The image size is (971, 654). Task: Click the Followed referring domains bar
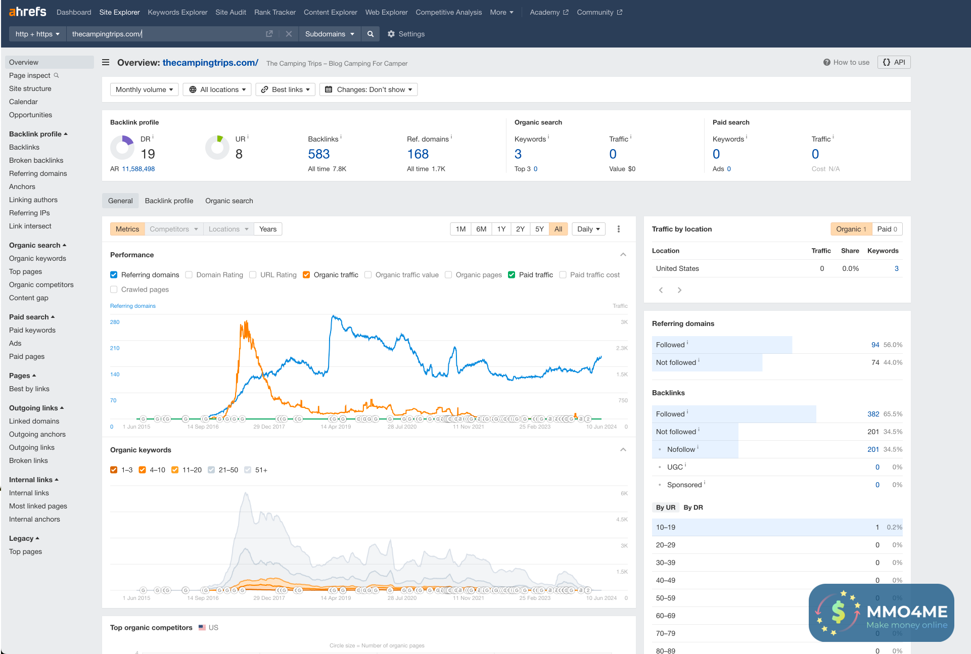pyautogui.click(x=722, y=345)
